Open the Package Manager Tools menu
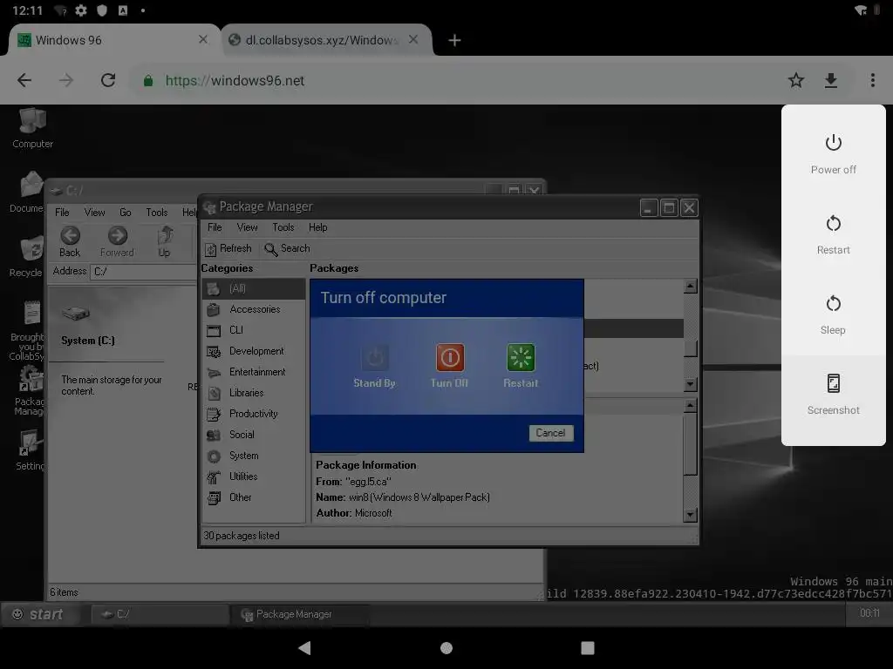Viewport: 893px width, 669px height. pos(283,227)
